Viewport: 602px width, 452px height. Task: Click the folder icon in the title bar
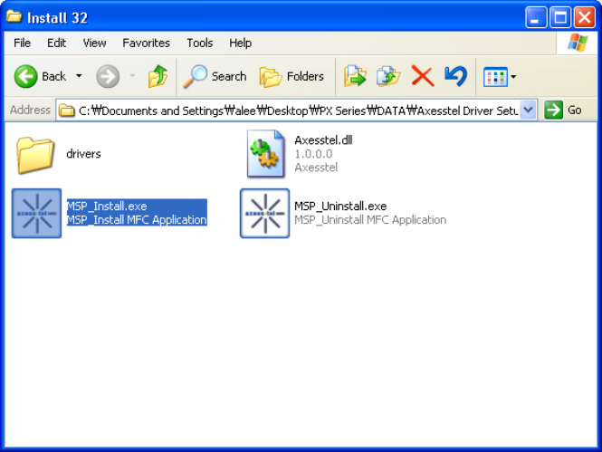click(x=14, y=17)
